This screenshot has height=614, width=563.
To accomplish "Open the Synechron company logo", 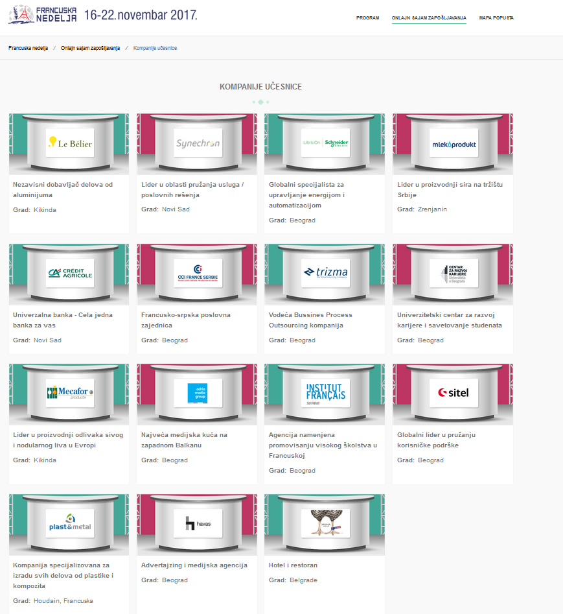I will (198, 143).
